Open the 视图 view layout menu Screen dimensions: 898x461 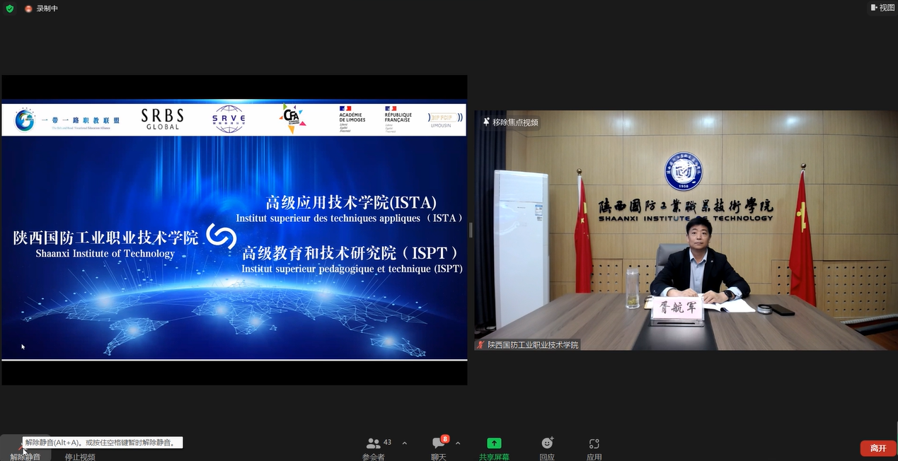click(x=882, y=8)
